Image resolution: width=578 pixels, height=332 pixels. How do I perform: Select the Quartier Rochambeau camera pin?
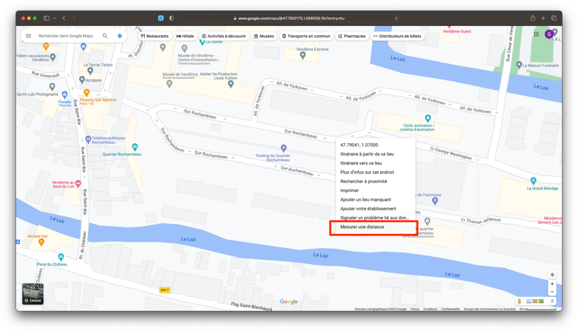coord(135,147)
